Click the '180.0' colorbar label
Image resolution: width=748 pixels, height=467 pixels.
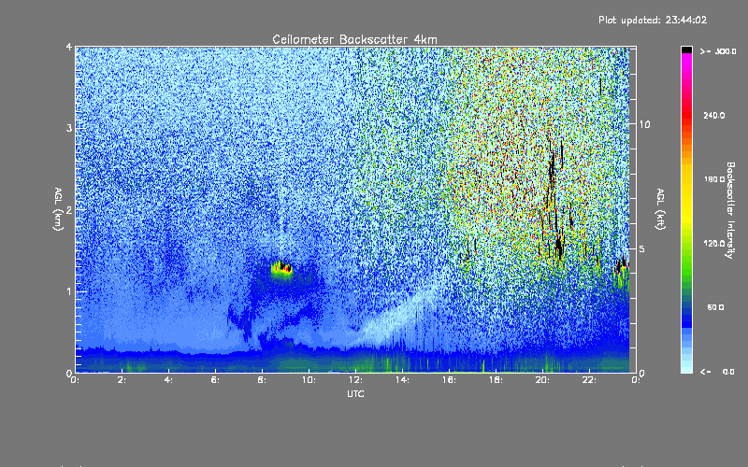coord(714,179)
